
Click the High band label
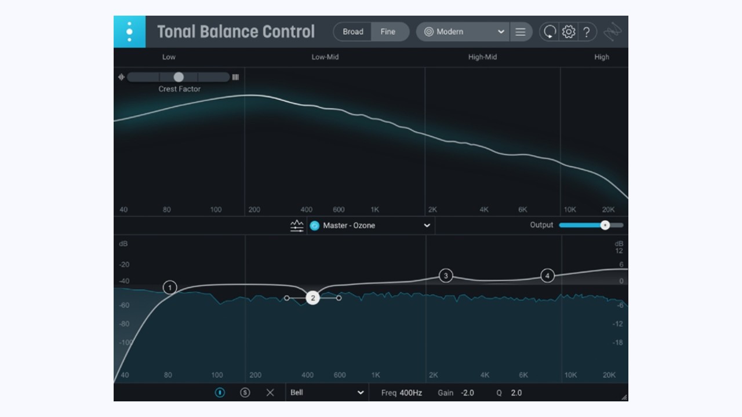pyautogui.click(x=602, y=57)
